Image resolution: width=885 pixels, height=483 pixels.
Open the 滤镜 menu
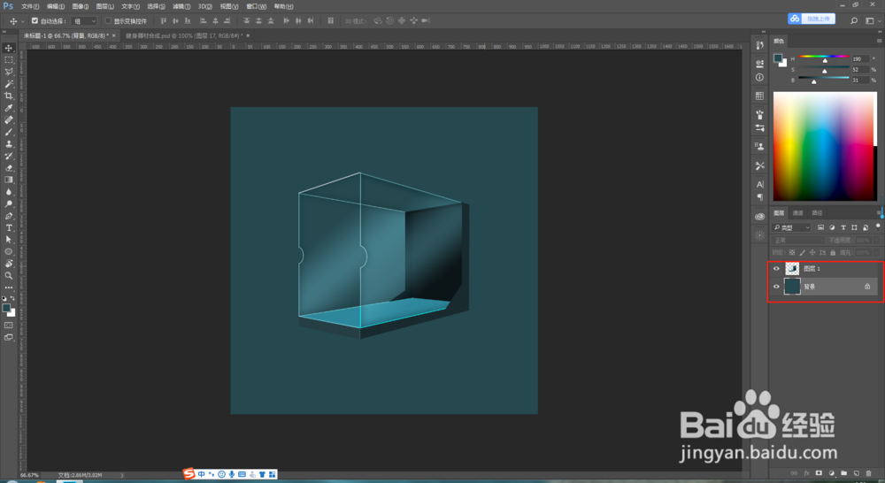pyautogui.click(x=181, y=6)
